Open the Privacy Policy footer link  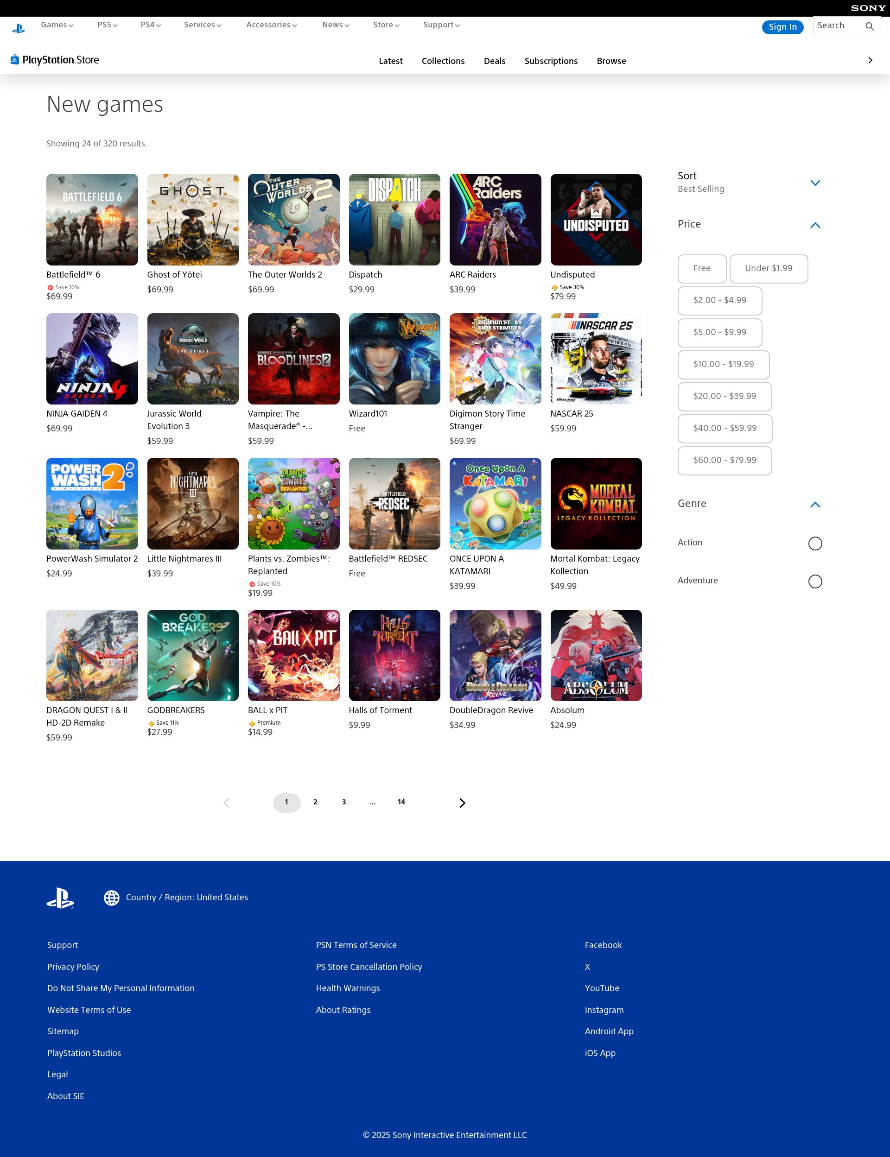[x=73, y=967]
